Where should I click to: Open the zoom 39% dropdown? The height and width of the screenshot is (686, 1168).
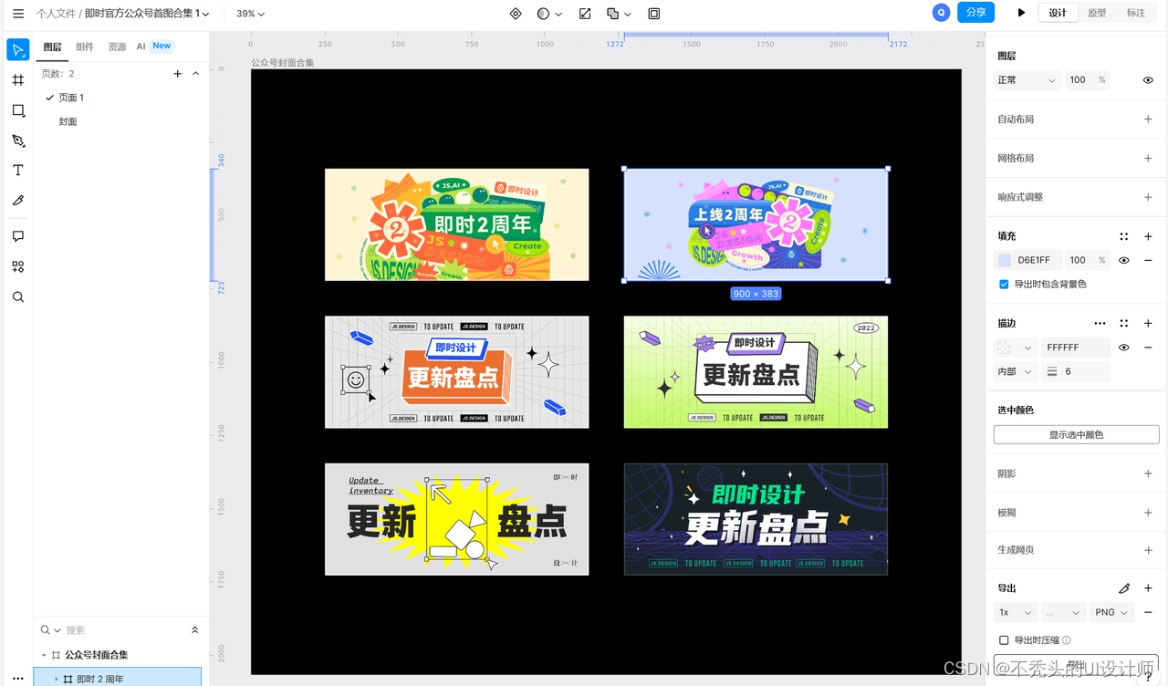pyautogui.click(x=251, y=14)
